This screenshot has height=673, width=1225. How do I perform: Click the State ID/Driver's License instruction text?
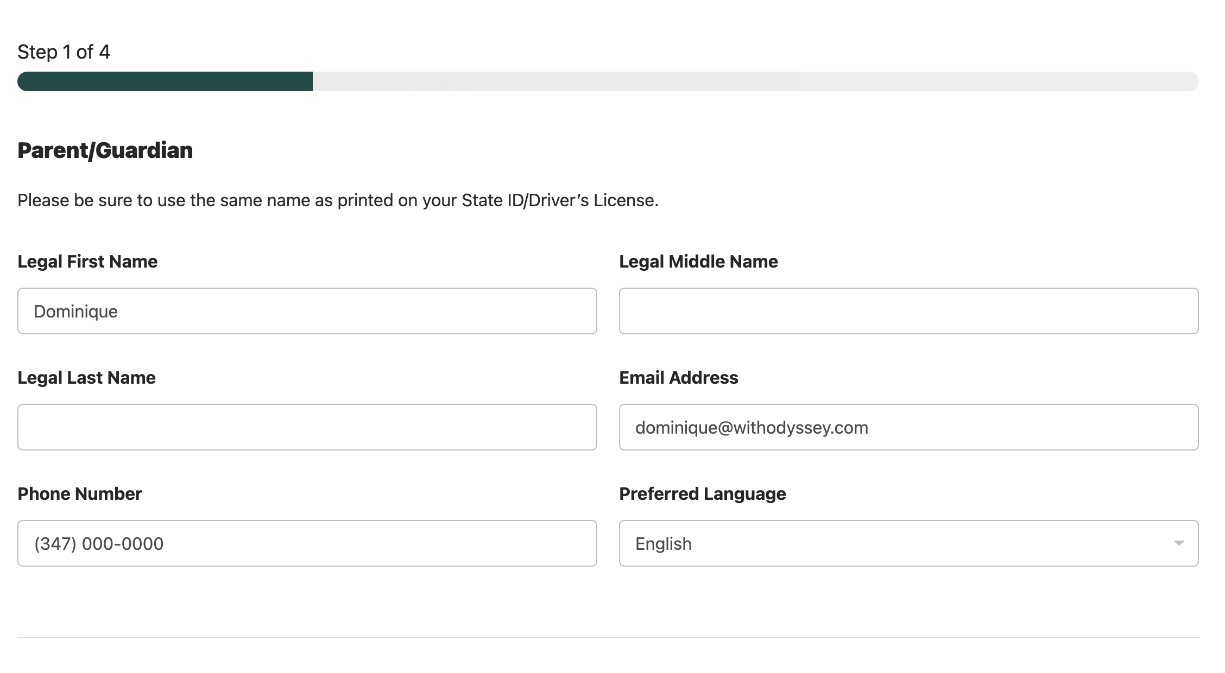pos(338,200)
